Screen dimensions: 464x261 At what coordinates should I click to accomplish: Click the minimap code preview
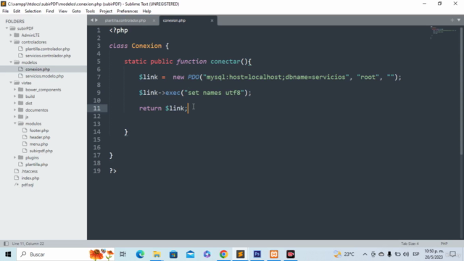click(443, 32)
